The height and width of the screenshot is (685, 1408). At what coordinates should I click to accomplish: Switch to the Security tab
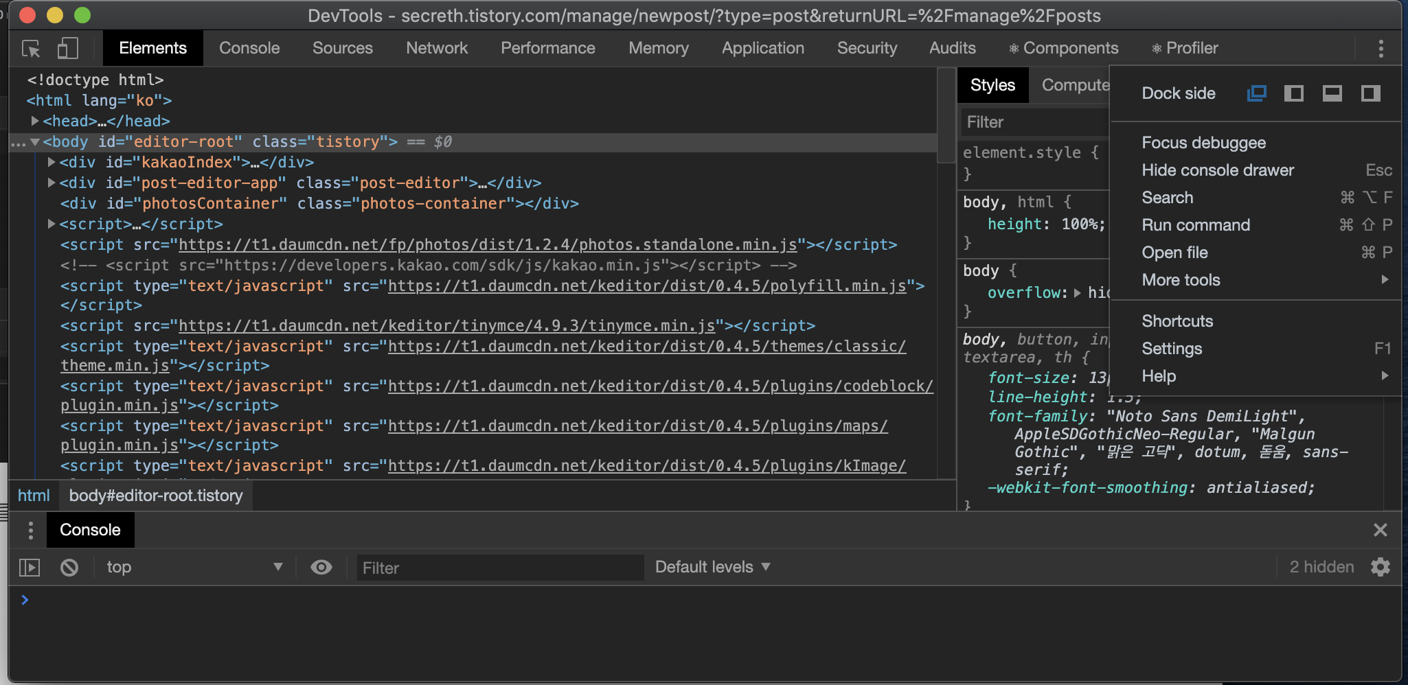click(867, 48)
